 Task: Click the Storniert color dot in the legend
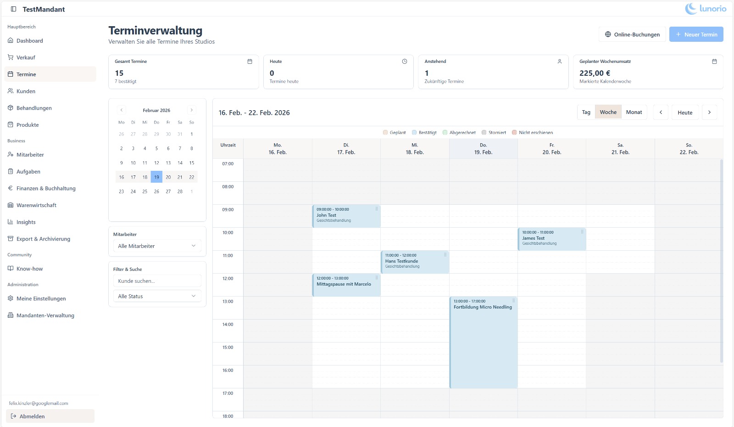pos(483,132)
